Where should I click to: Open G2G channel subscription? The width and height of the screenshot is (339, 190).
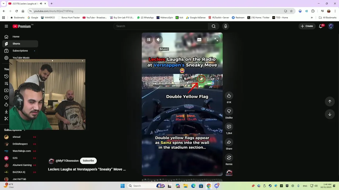pyautogui.click(x=20, y=158)
